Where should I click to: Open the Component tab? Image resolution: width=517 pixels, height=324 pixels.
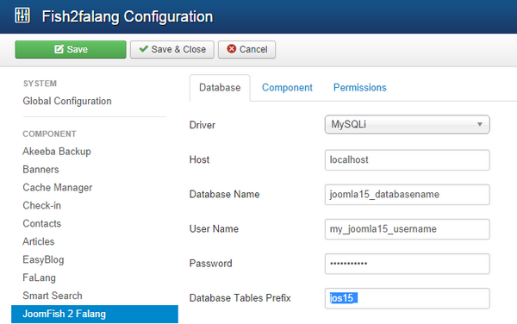[287, 88]
